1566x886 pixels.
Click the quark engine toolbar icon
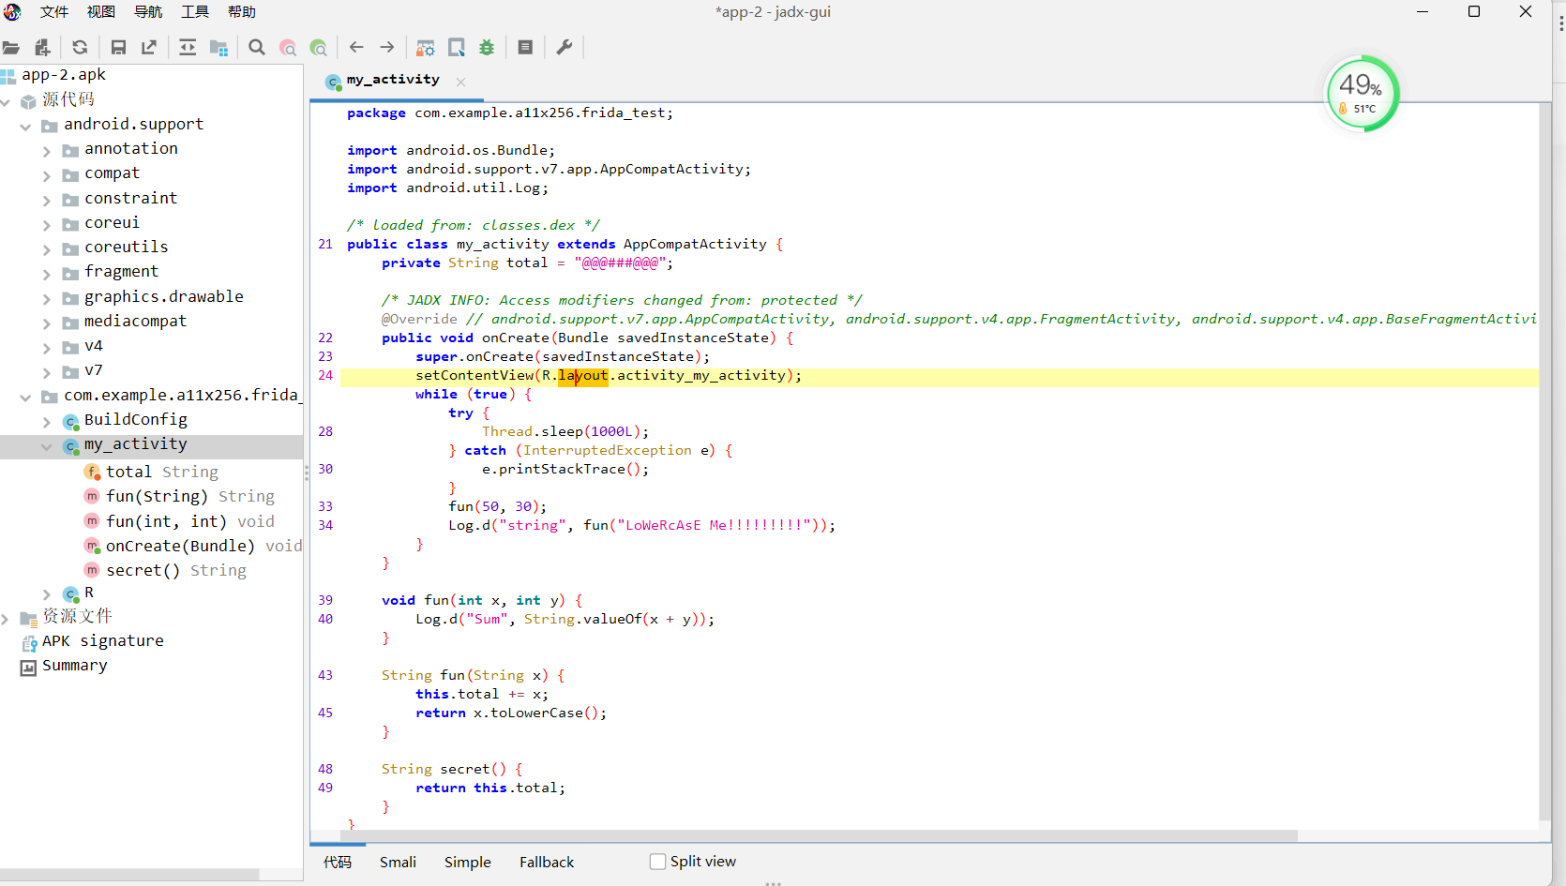457,48
